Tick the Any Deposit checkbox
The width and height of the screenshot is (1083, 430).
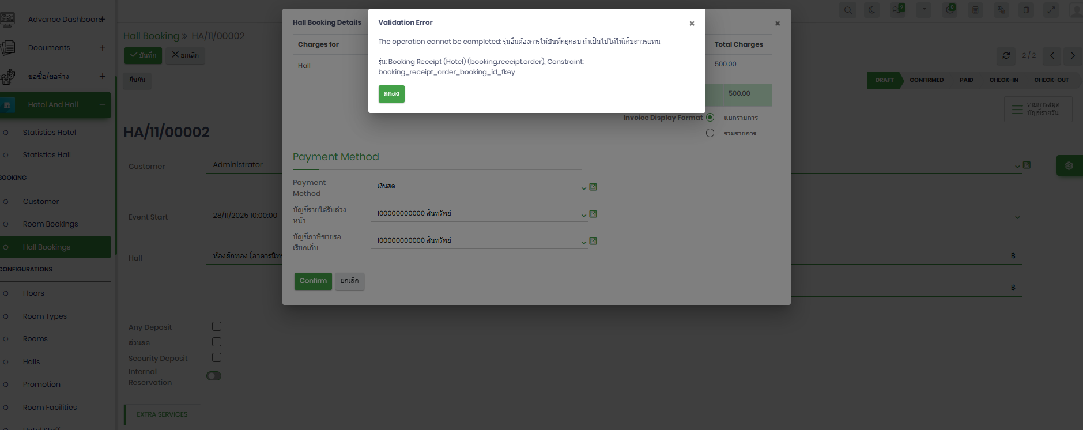(x=217, y=326)
